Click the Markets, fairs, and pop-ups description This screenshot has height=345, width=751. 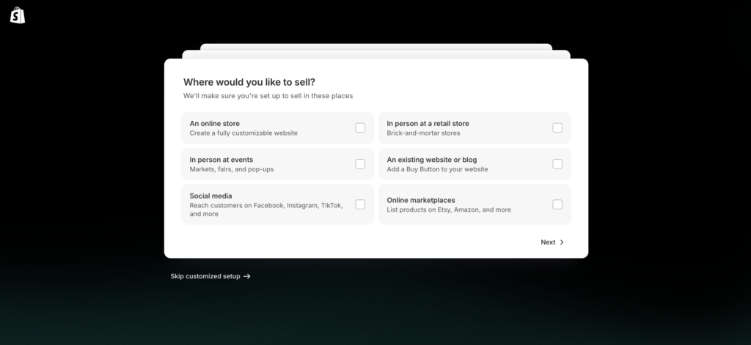tap(231, 169)
